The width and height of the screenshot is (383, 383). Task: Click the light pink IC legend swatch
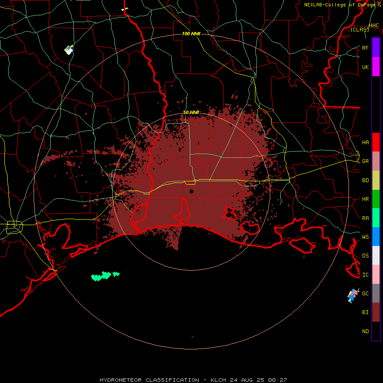point(376,274)
